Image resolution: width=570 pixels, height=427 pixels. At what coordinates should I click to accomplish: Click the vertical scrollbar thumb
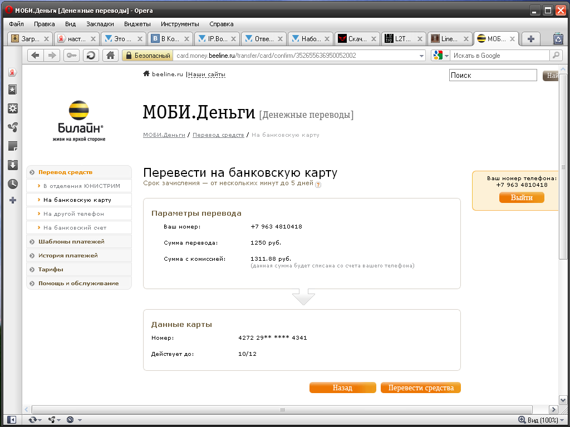click(x=563, y=166)
